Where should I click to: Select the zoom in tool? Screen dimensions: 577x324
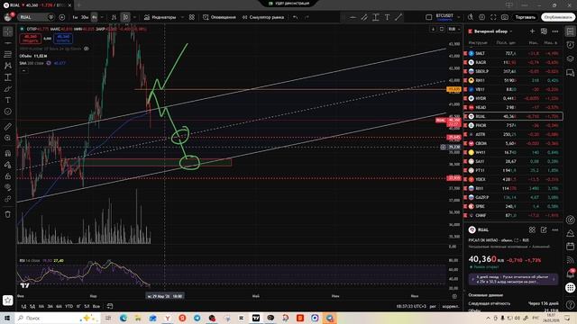point(8,138)
